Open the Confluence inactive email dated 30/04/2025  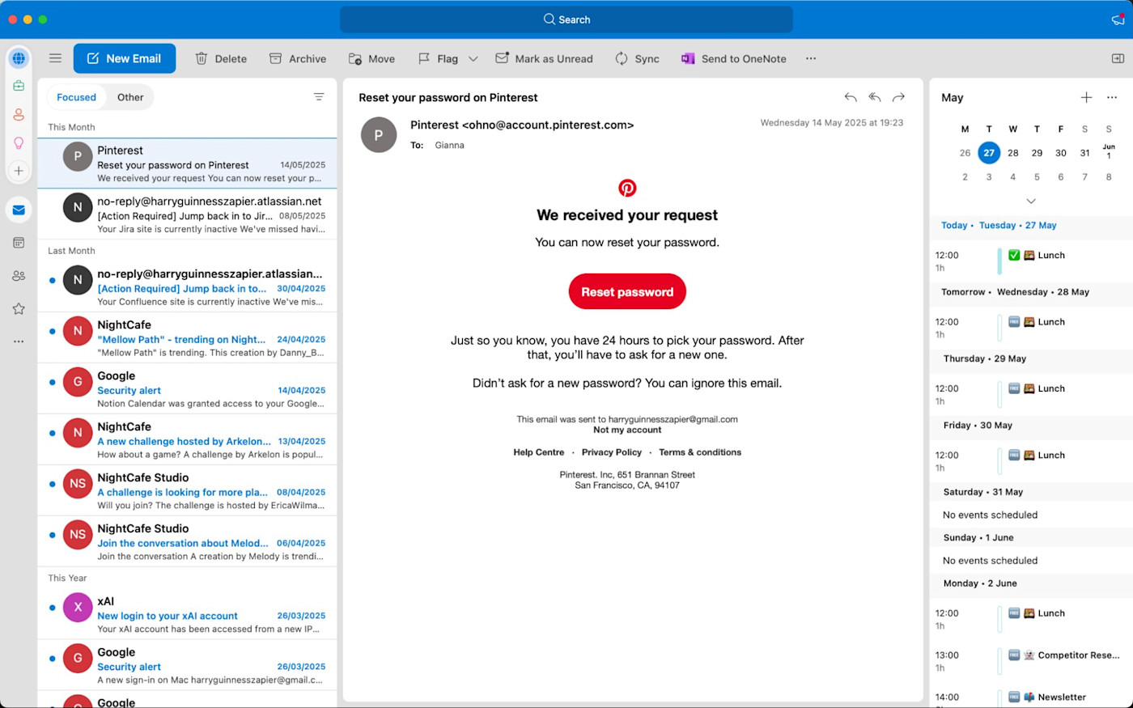187,287
